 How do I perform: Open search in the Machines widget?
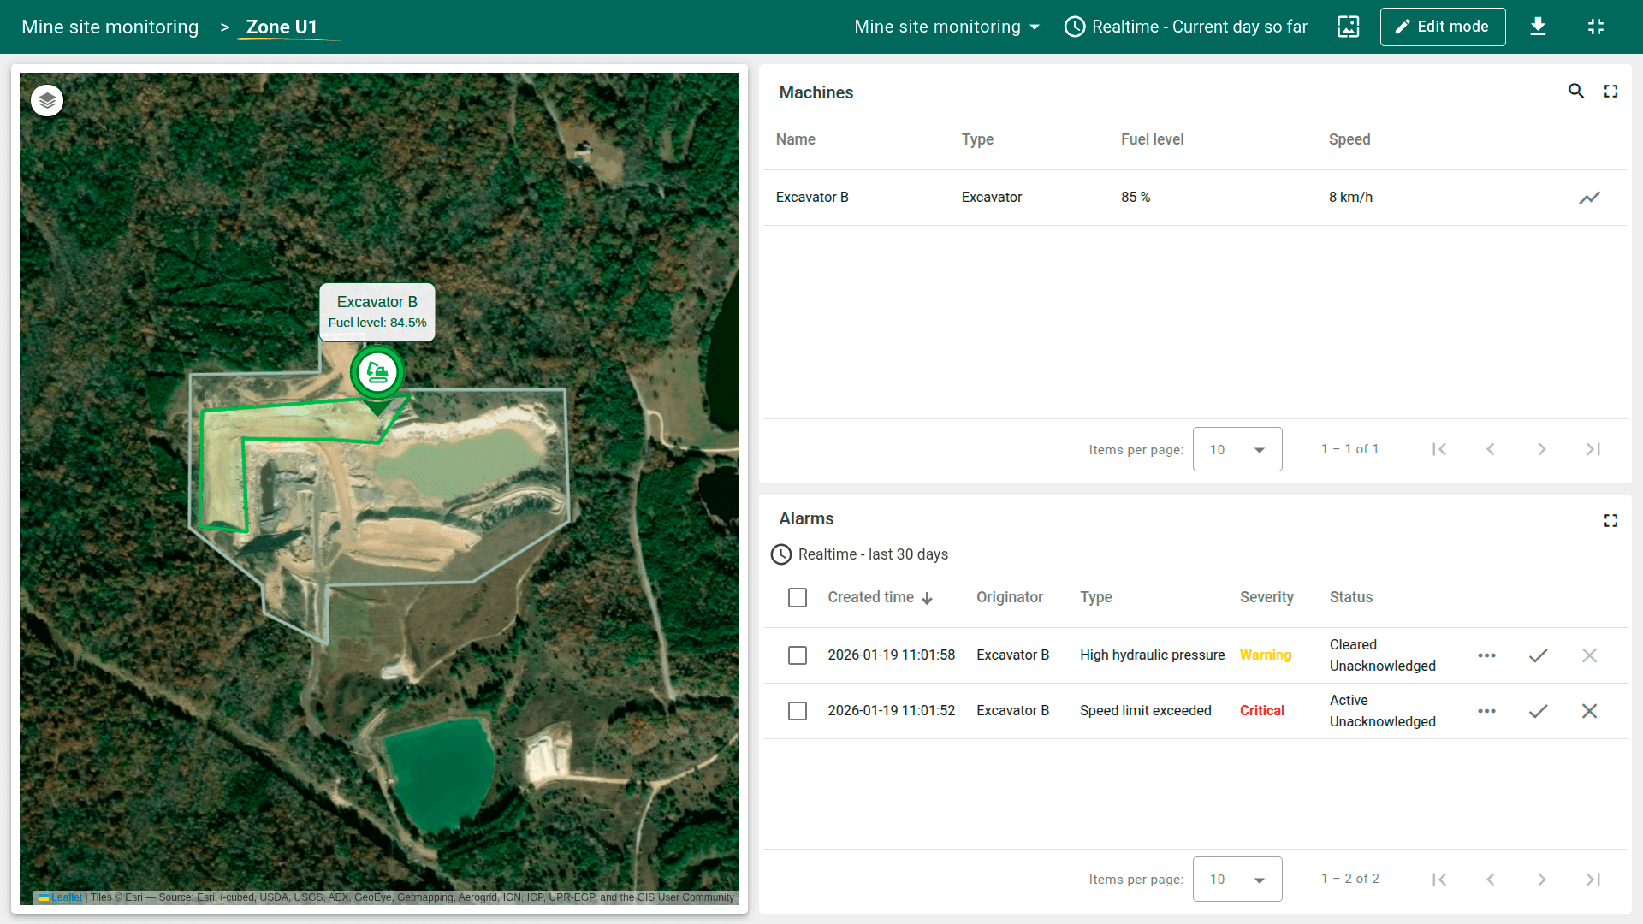[1575, 91]
